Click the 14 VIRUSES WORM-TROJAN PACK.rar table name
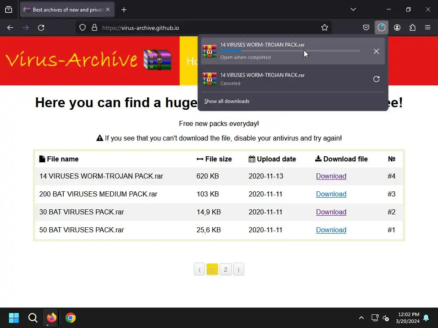 point(101,176)
